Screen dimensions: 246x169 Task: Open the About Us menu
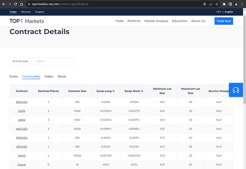pos(198,21)
